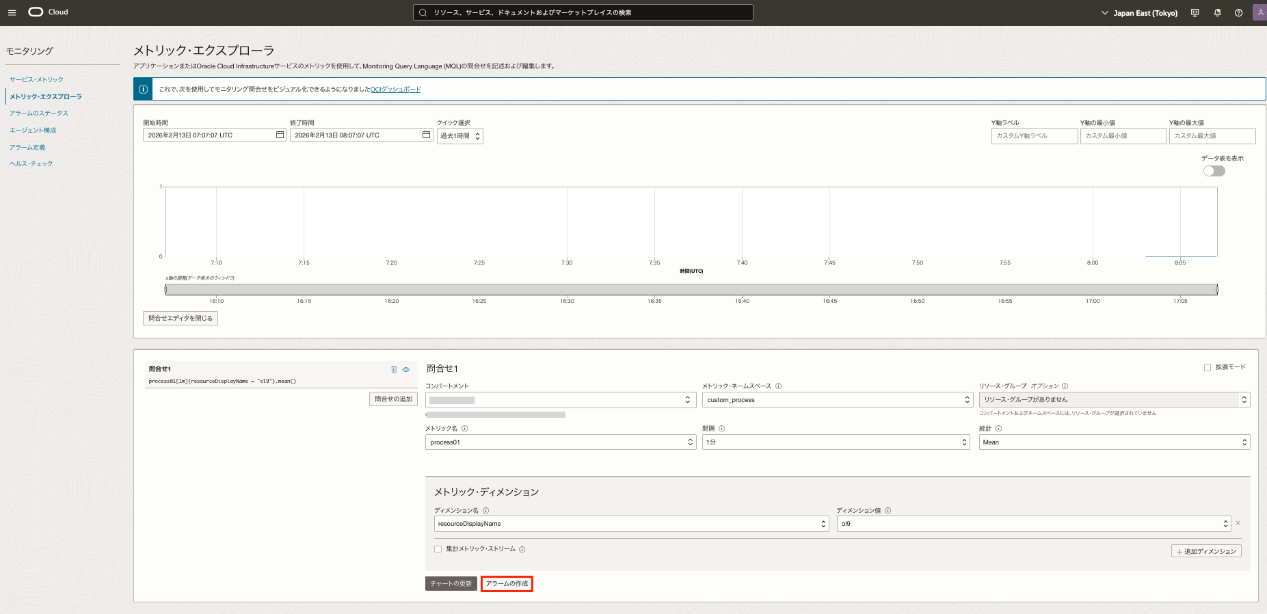Close the query editor button
The width and height of the screenshot is (1267, 614).
[181, 318]
